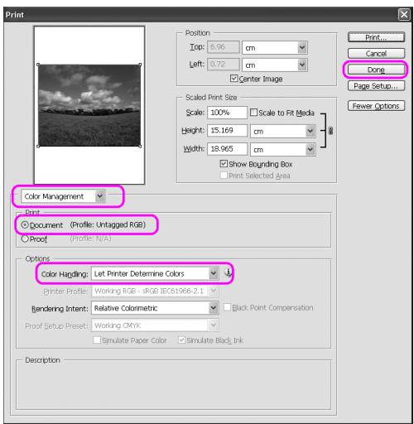This screenshot has width=414, height=424.
Task: Click the chain link constrain proportions icon
Action: [x=330, y=131]
